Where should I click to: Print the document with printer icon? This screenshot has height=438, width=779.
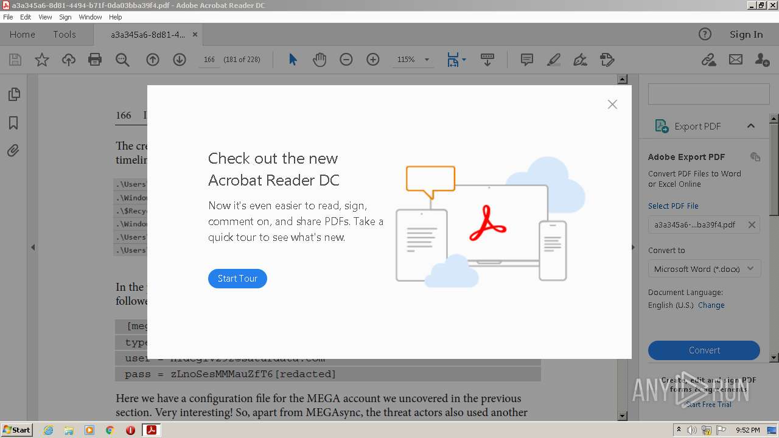click(95, 60)
